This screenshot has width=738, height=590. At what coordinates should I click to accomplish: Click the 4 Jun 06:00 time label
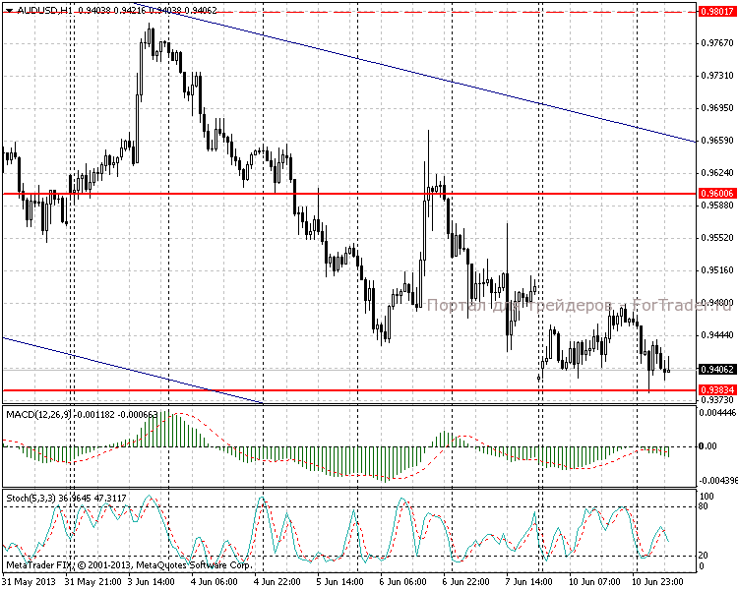215,582
